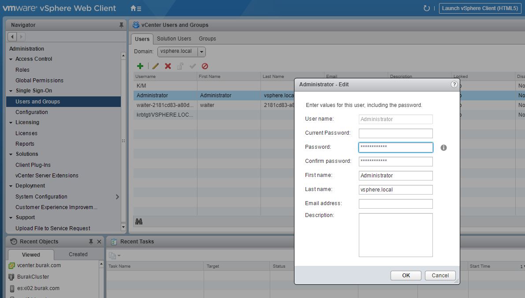Switch to the Solution Users tab
525x298 pixels.
pos(174,39)
